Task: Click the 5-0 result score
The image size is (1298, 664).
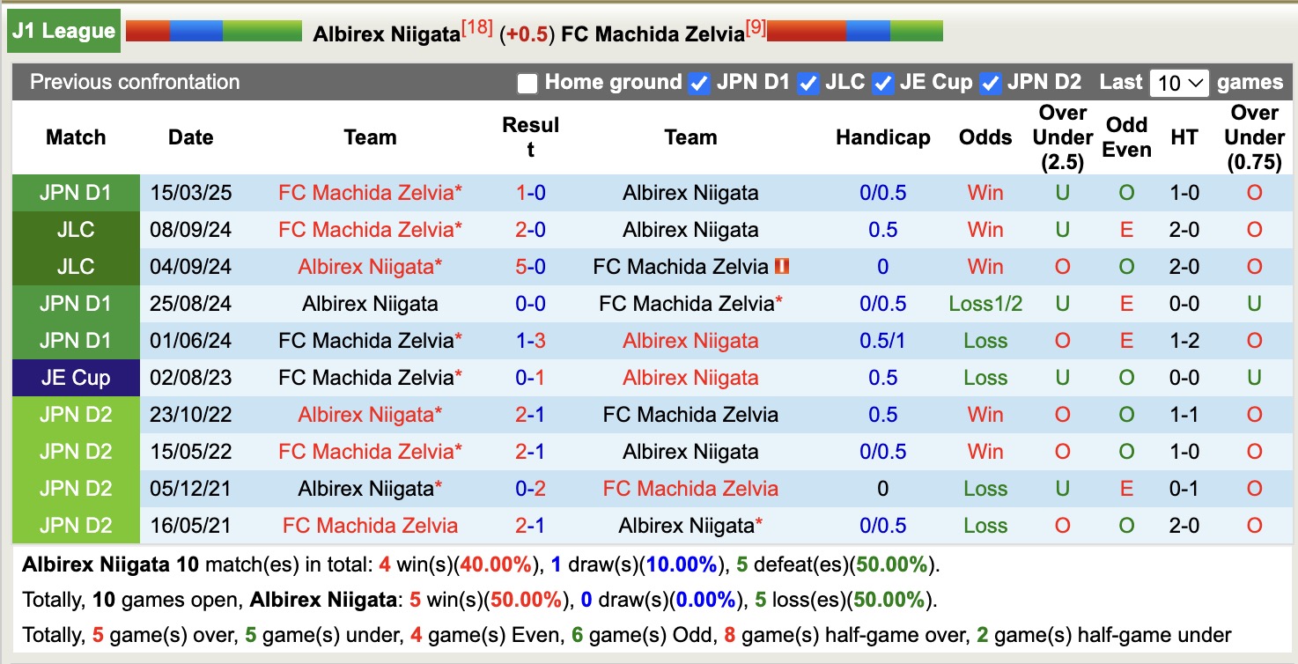Action: 530,267
